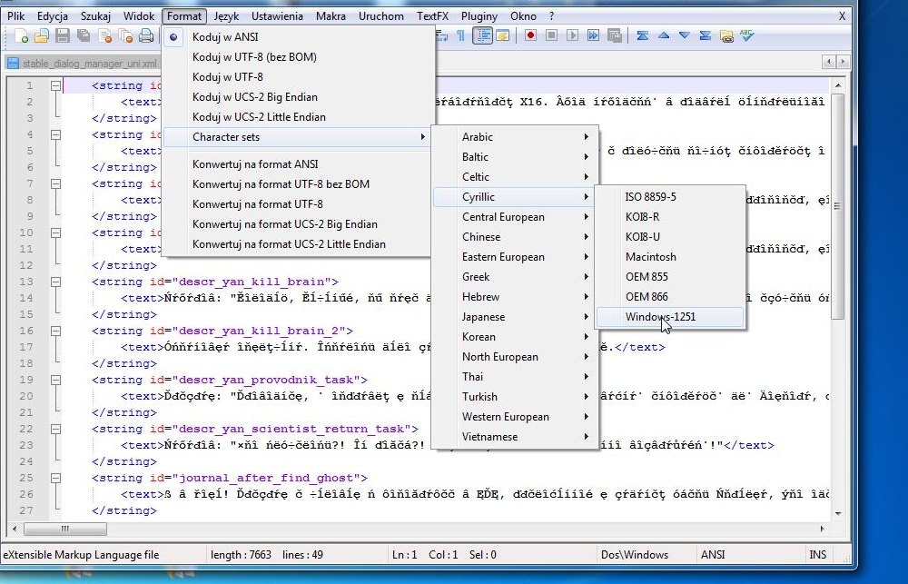Click the vertical scrollbar thumb
Viewport: 908px width, 584px height.
837,205
